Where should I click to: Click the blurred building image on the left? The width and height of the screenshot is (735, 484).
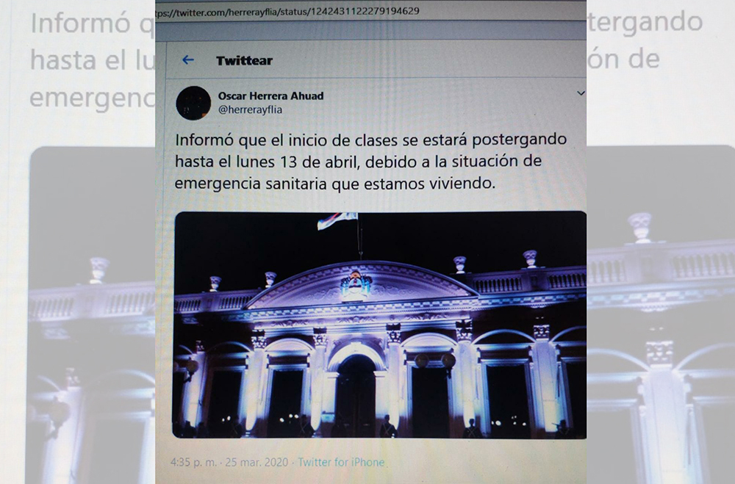[x=91, y=315]
